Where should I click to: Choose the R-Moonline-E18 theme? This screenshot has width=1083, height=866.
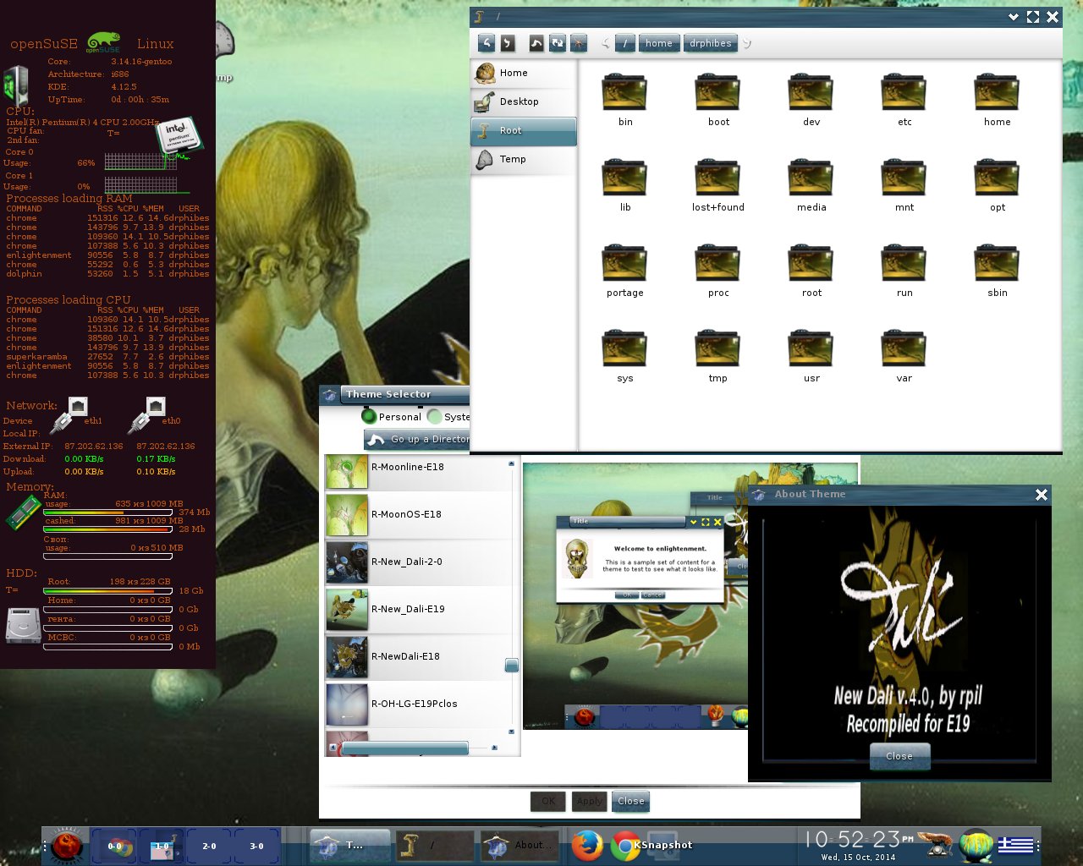coord(418,473)
